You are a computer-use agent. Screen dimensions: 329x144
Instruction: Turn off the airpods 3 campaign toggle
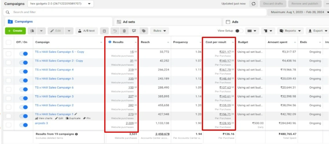23,125
